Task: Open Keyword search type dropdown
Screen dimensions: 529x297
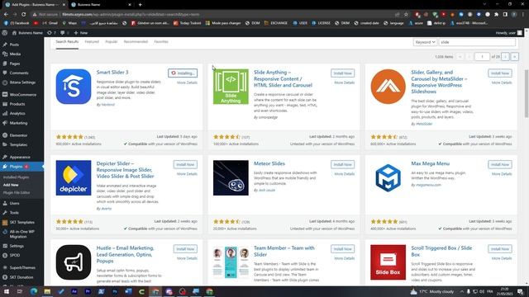Action: (x=425, y=42)
